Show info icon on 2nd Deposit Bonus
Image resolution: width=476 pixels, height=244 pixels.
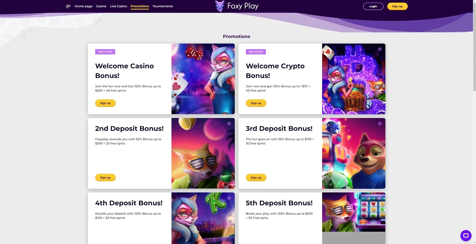(x=229, y=124)
